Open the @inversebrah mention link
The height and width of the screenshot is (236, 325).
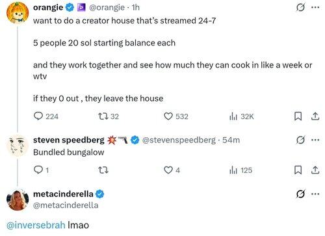click(36, 225)
